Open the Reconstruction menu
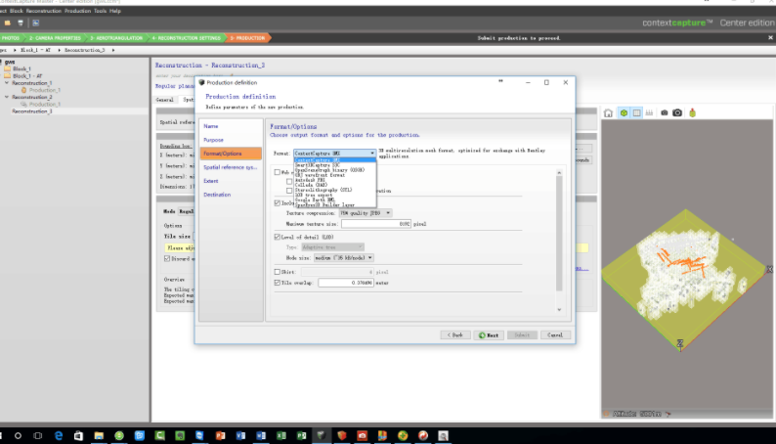 click(44, 11)
